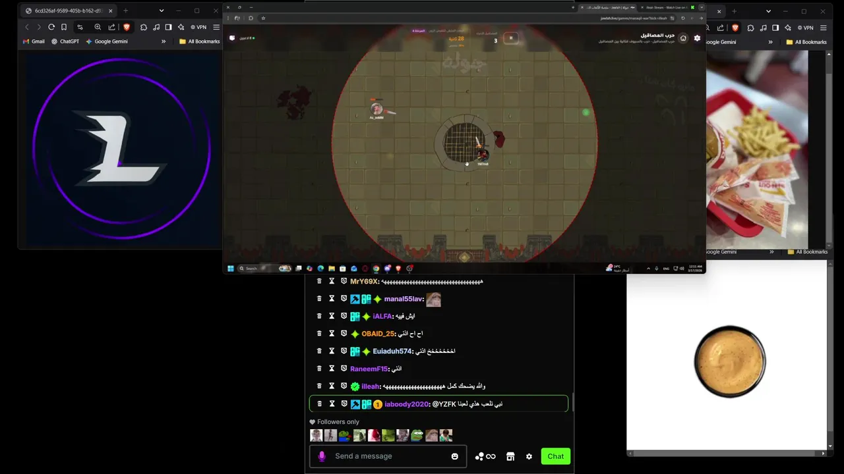844x474 pixels.
Task: Click the VPN button in the left browser
Action: [x=198, y=27]
